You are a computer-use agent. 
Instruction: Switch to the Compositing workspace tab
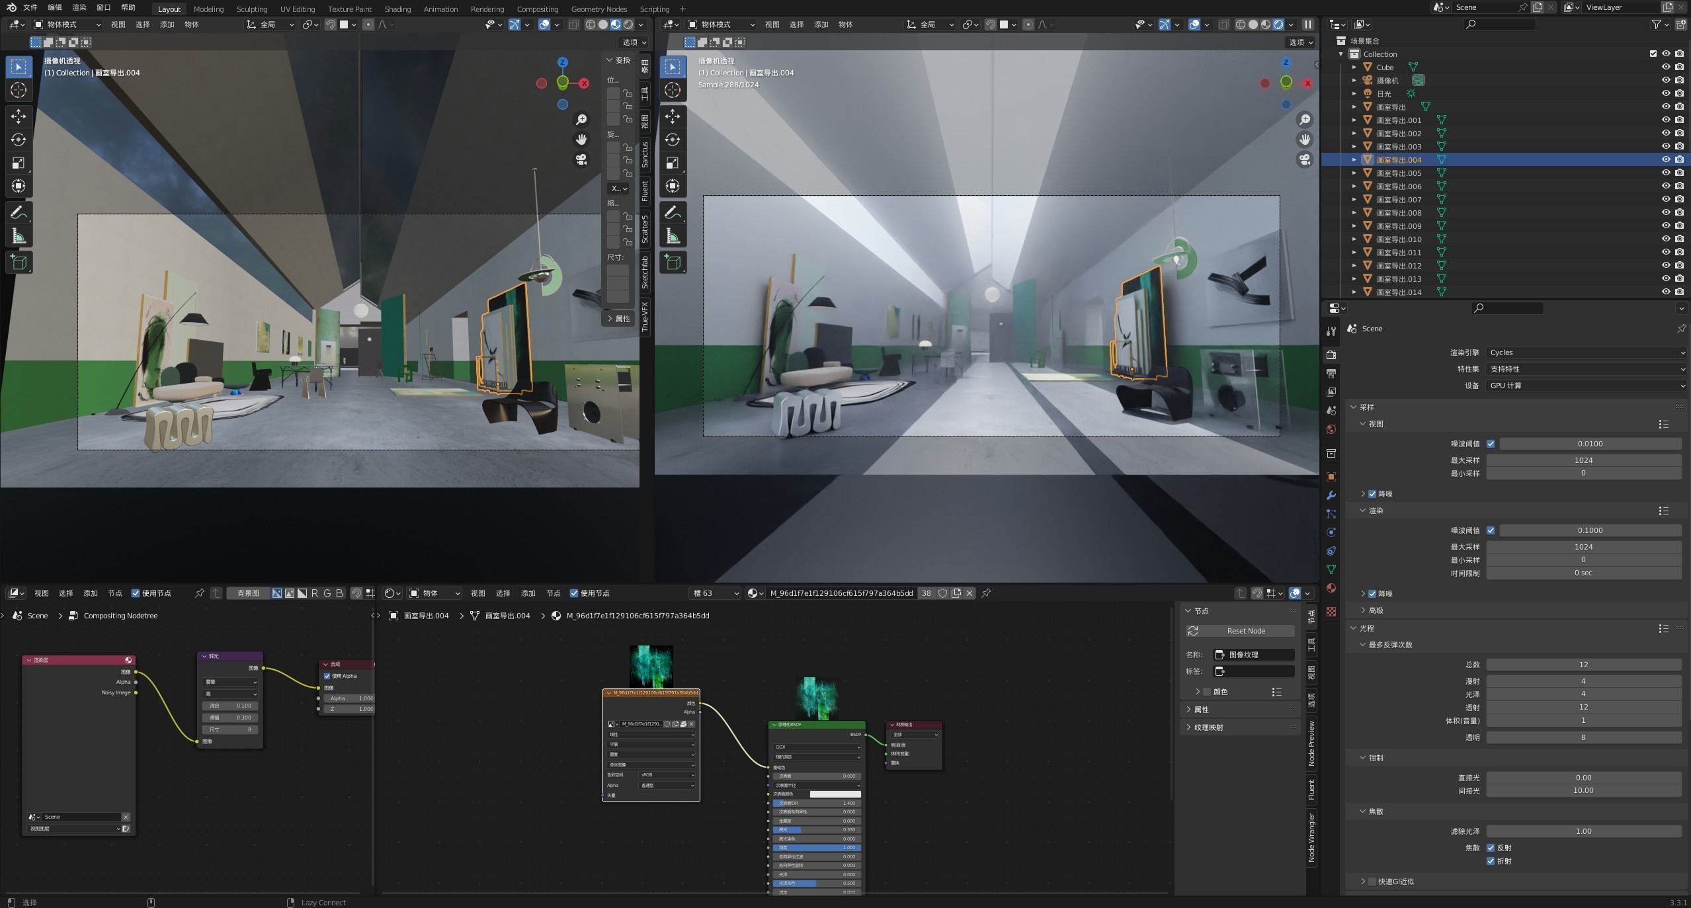(x=537, y=9)
